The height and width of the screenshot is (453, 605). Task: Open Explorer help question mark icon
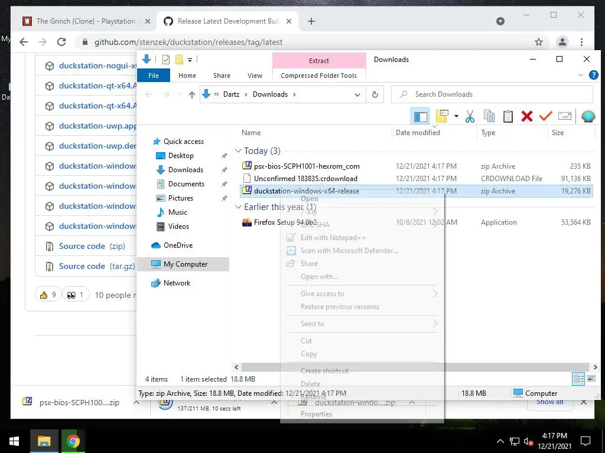pyautogui.click(x=593, y=75)
